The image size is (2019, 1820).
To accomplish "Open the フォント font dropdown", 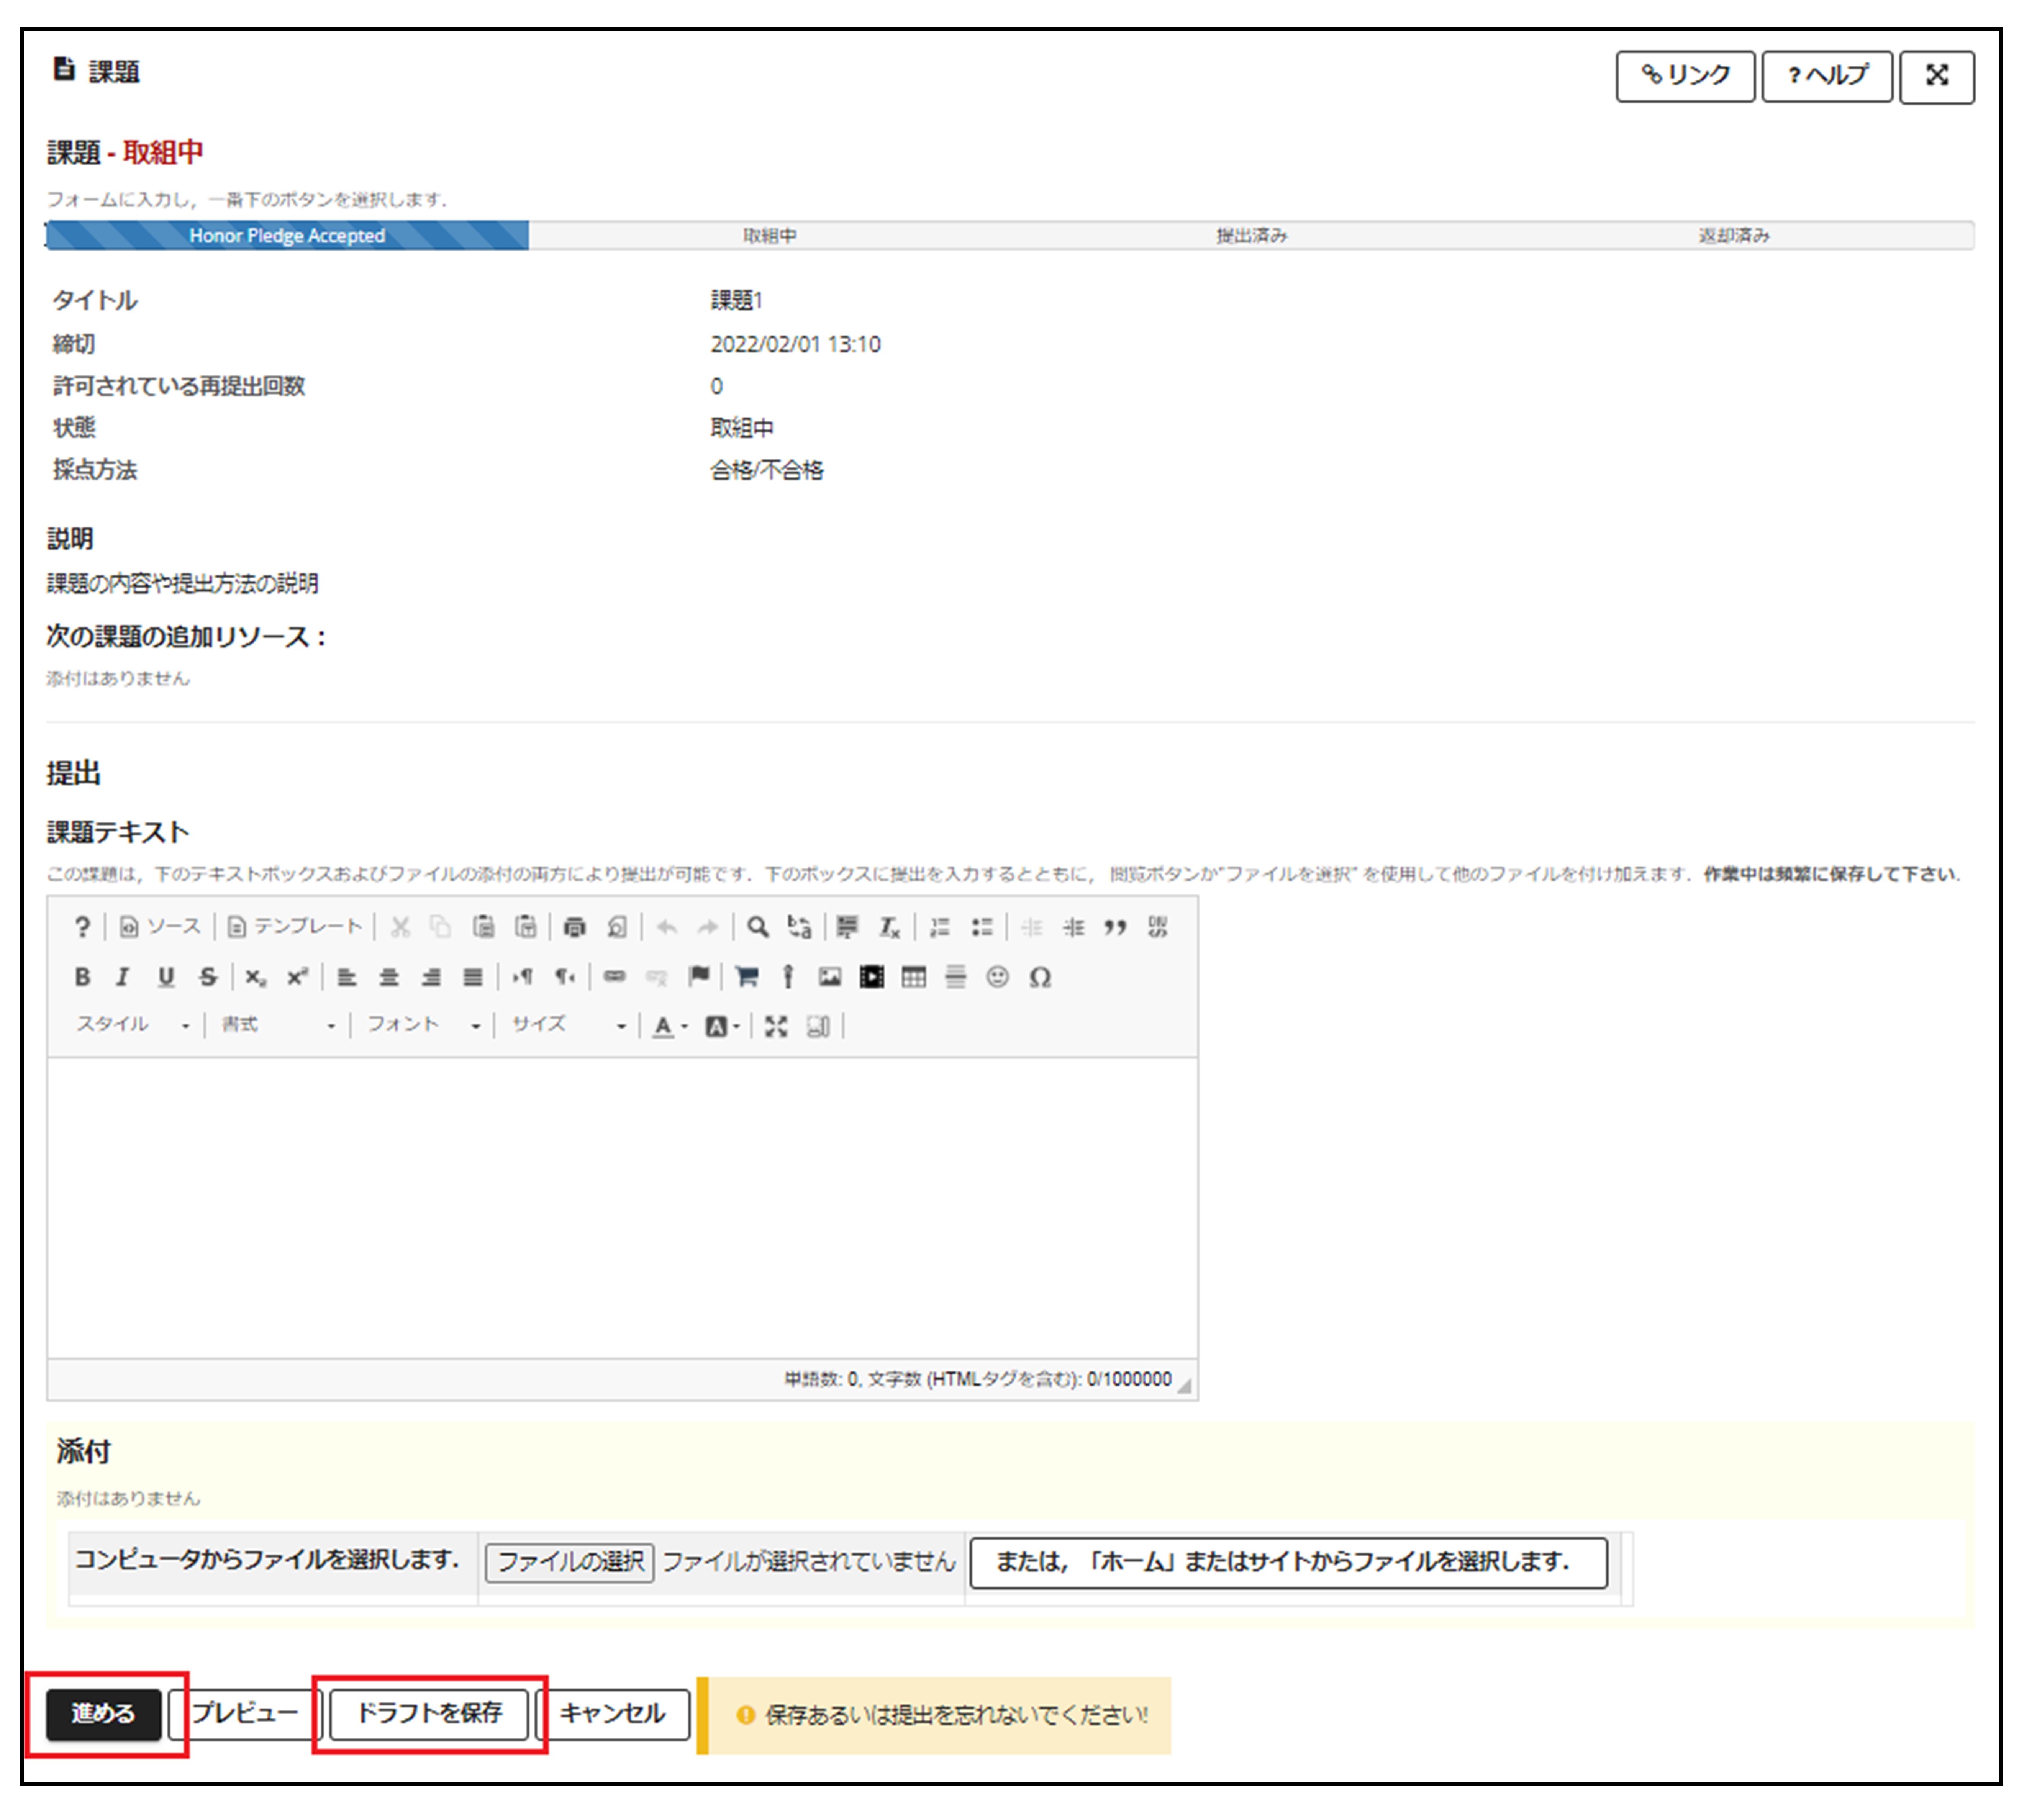I will point(424,1025).
